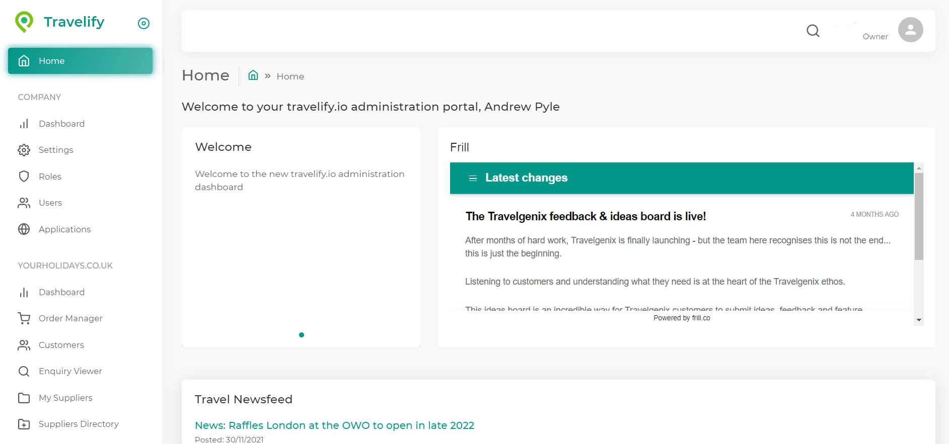Open Order Manager cart item
Image resolution: width=949 pixels, height=444 pixels.
point(70,318)
